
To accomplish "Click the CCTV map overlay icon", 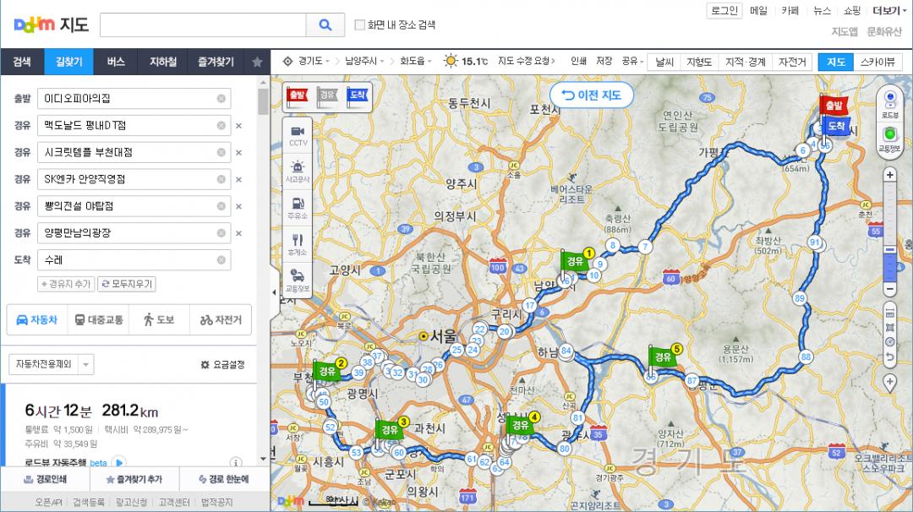I will (298, 135).
